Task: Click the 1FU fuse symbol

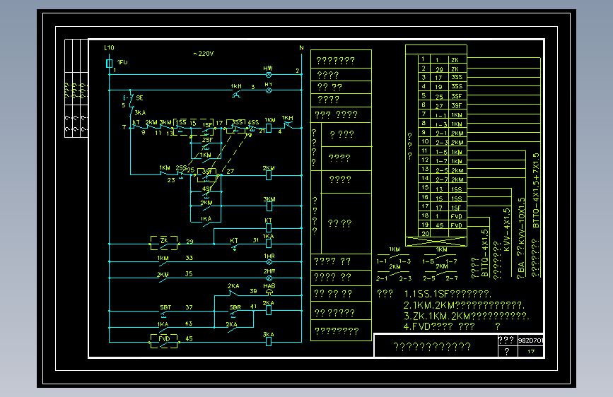Action: pos(110,64)
